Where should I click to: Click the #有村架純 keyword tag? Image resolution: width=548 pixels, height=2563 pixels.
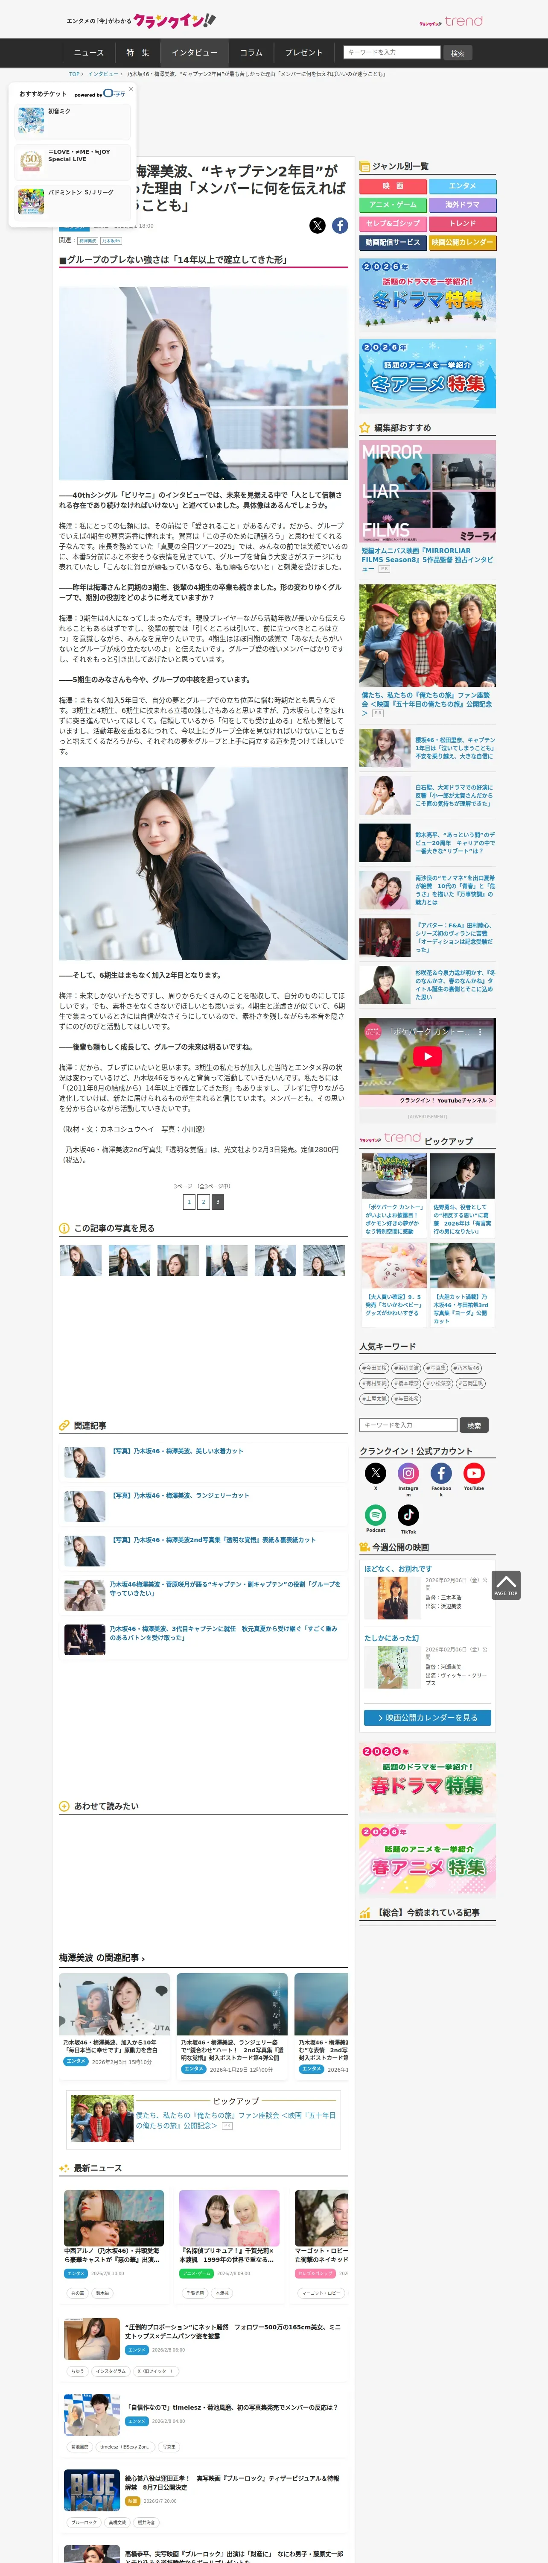pos(374,1383)
